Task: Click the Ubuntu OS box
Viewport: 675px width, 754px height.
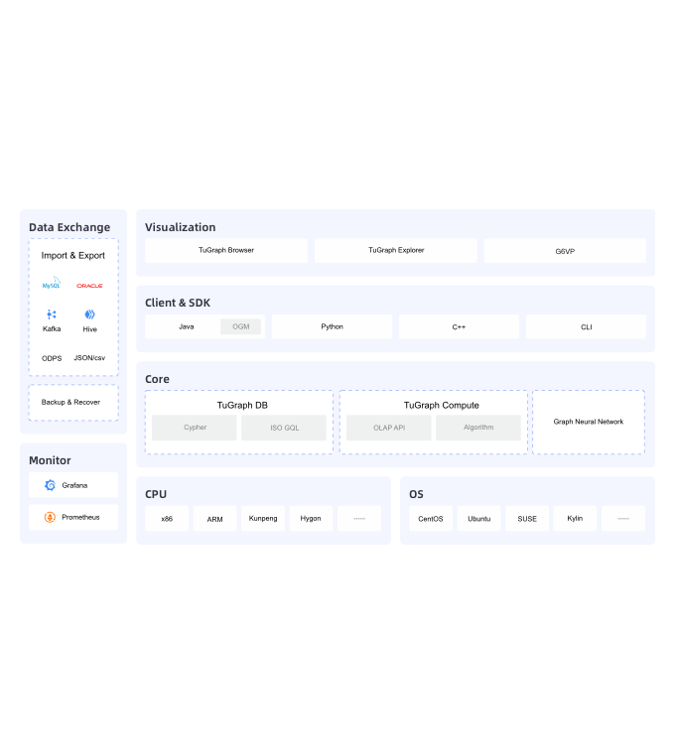Action: click(478, 518)
